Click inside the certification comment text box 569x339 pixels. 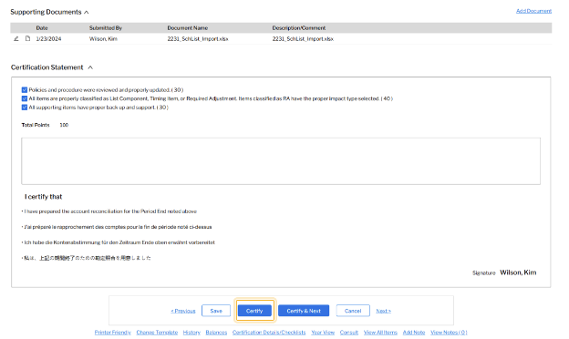click(x=281, y=161)
